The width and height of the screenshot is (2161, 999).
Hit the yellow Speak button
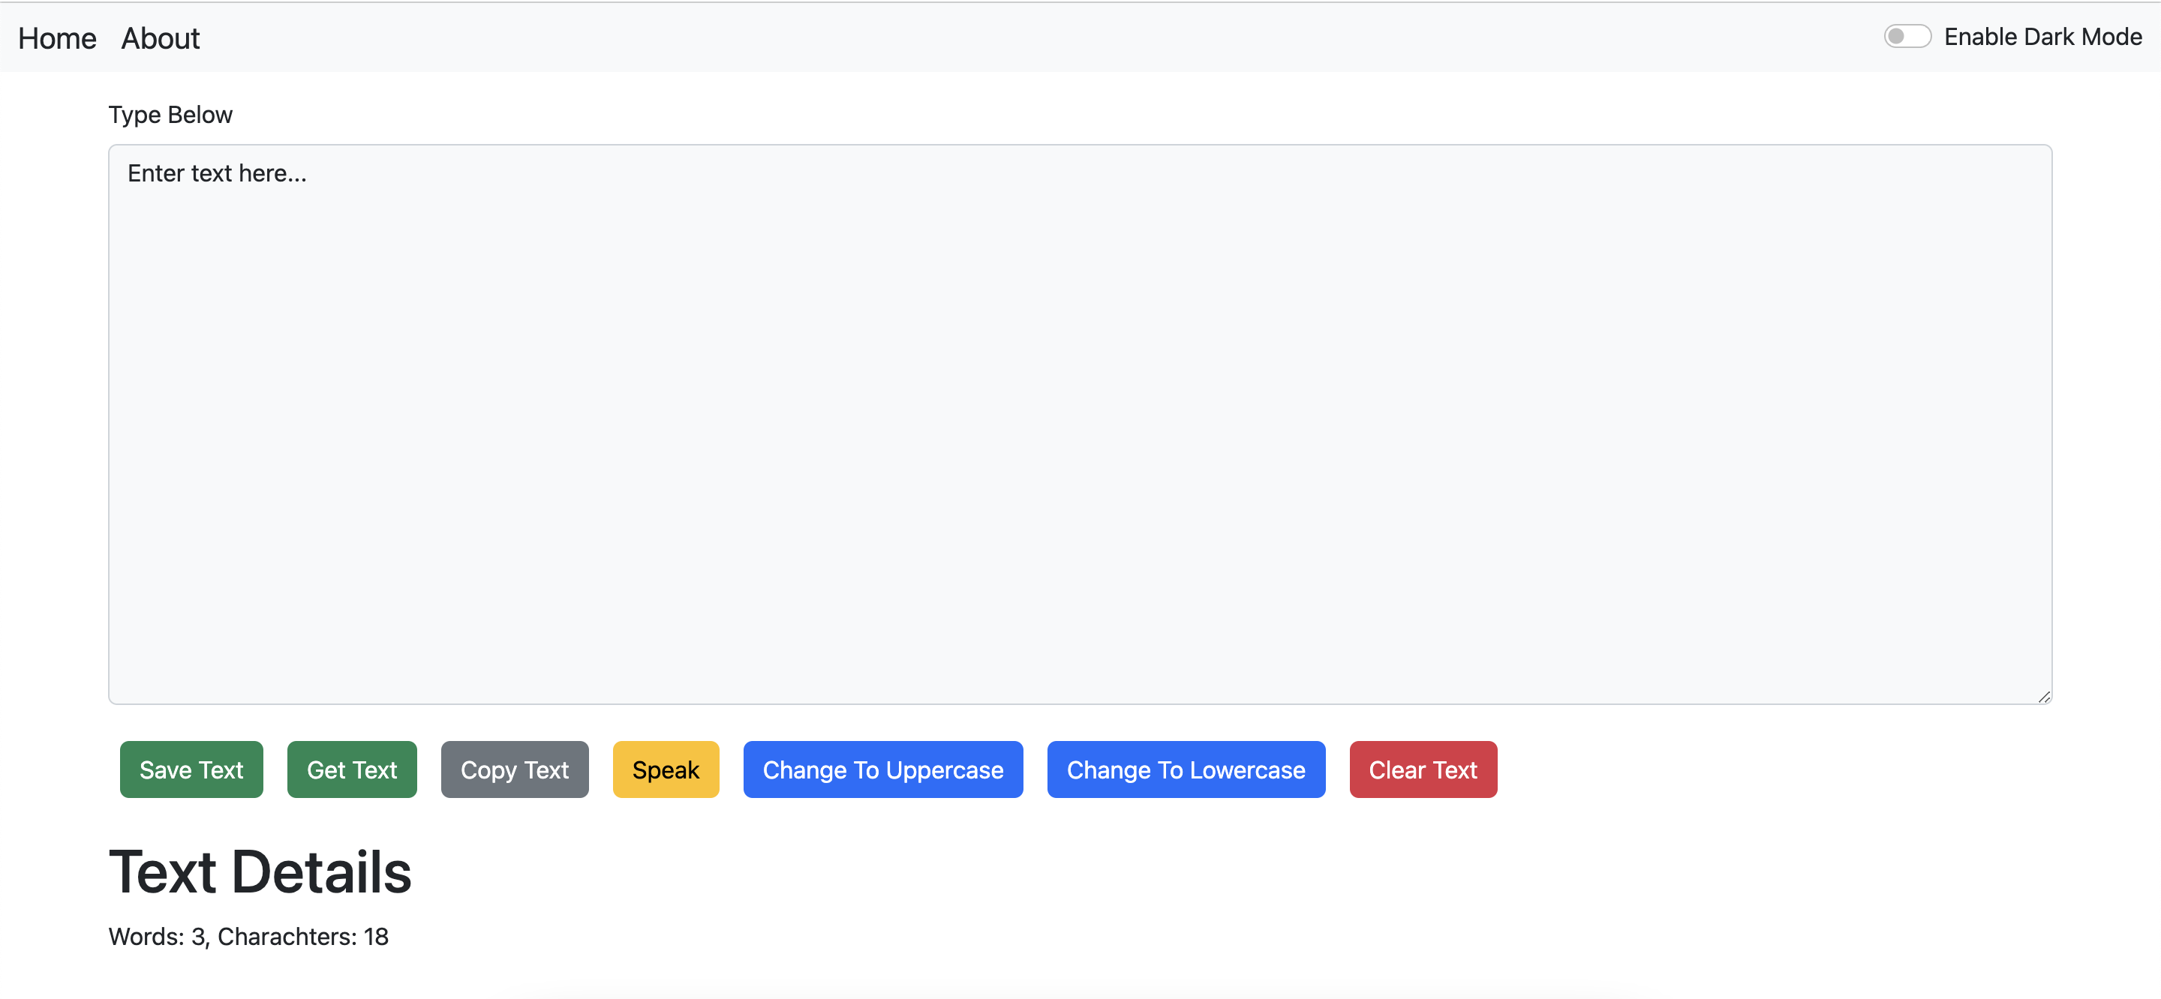point(666,769)
